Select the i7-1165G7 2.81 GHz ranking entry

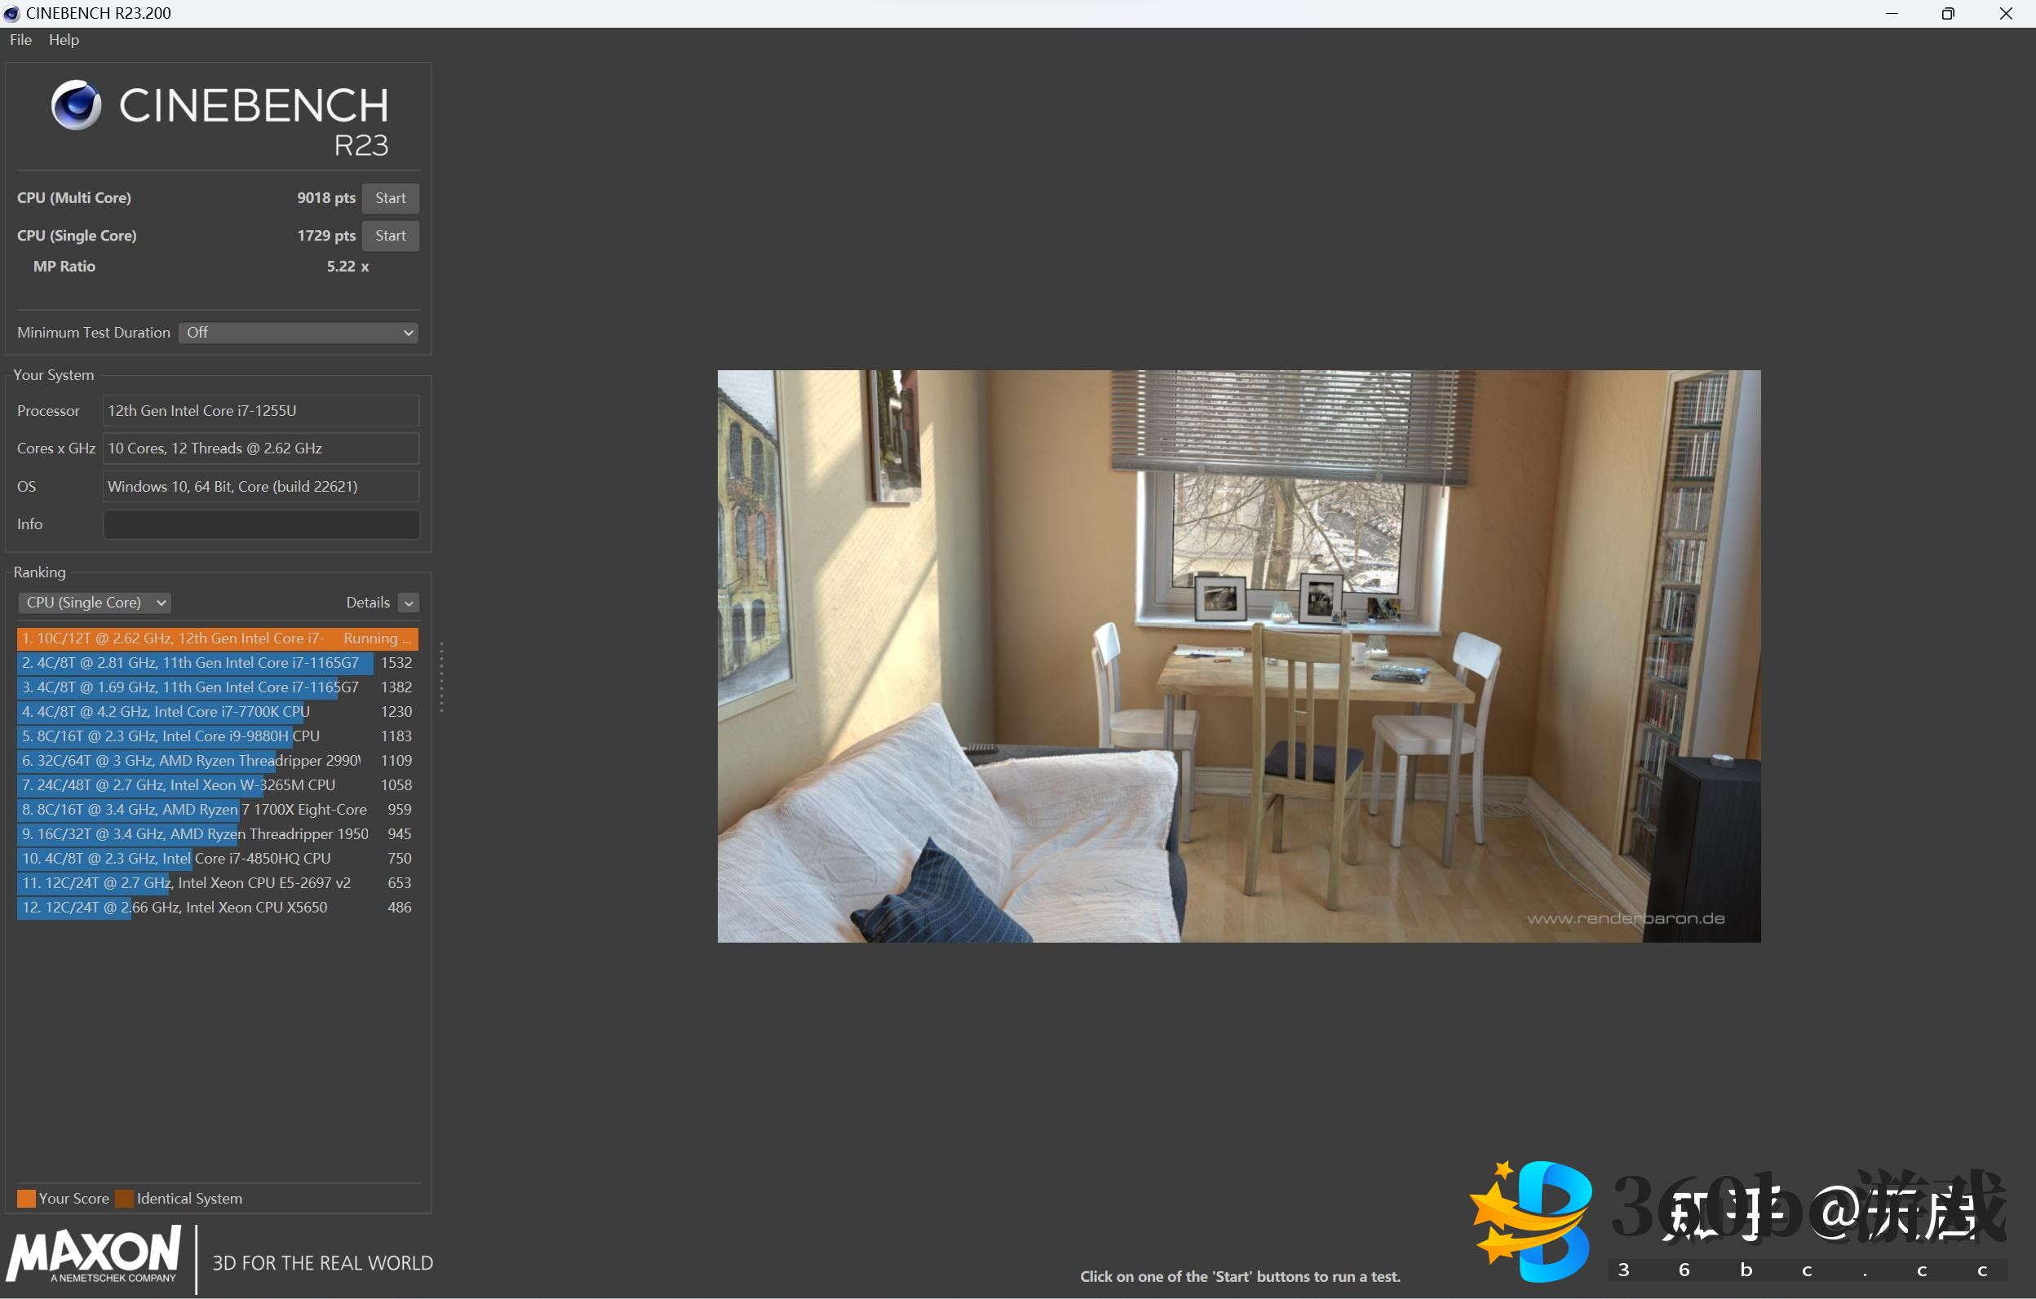194,664
